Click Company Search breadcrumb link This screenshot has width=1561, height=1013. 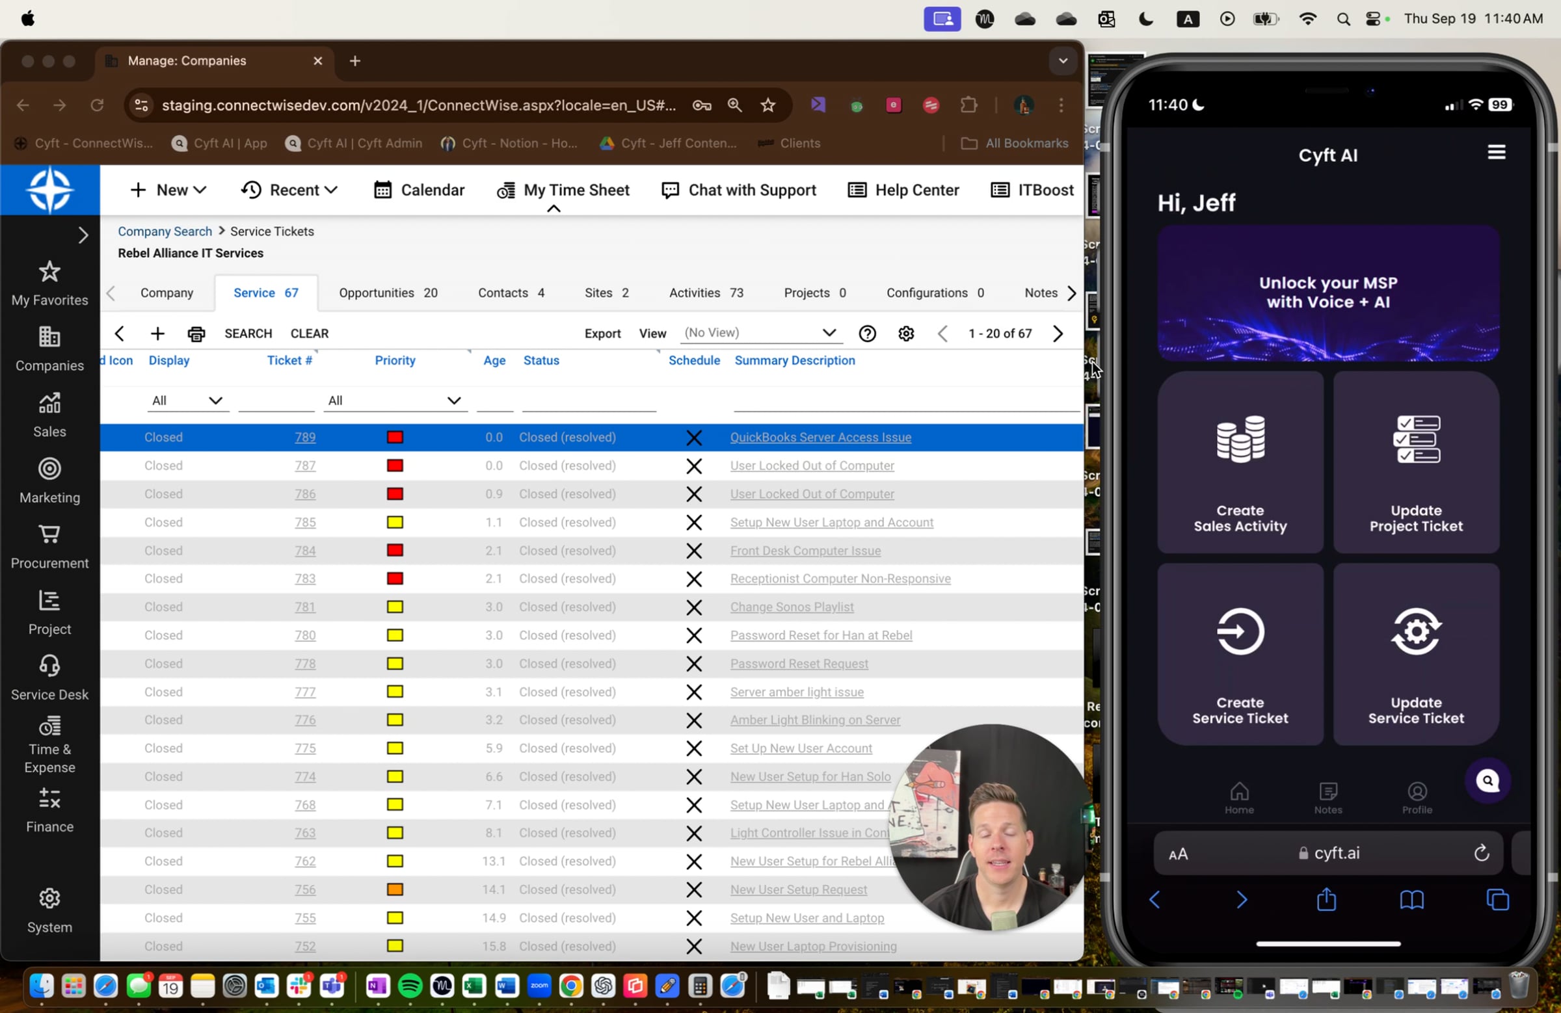[x=165, y=231]
